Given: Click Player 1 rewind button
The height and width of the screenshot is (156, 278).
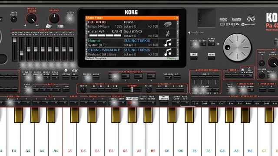Looking at the screenshot, I should coord(94,90).
